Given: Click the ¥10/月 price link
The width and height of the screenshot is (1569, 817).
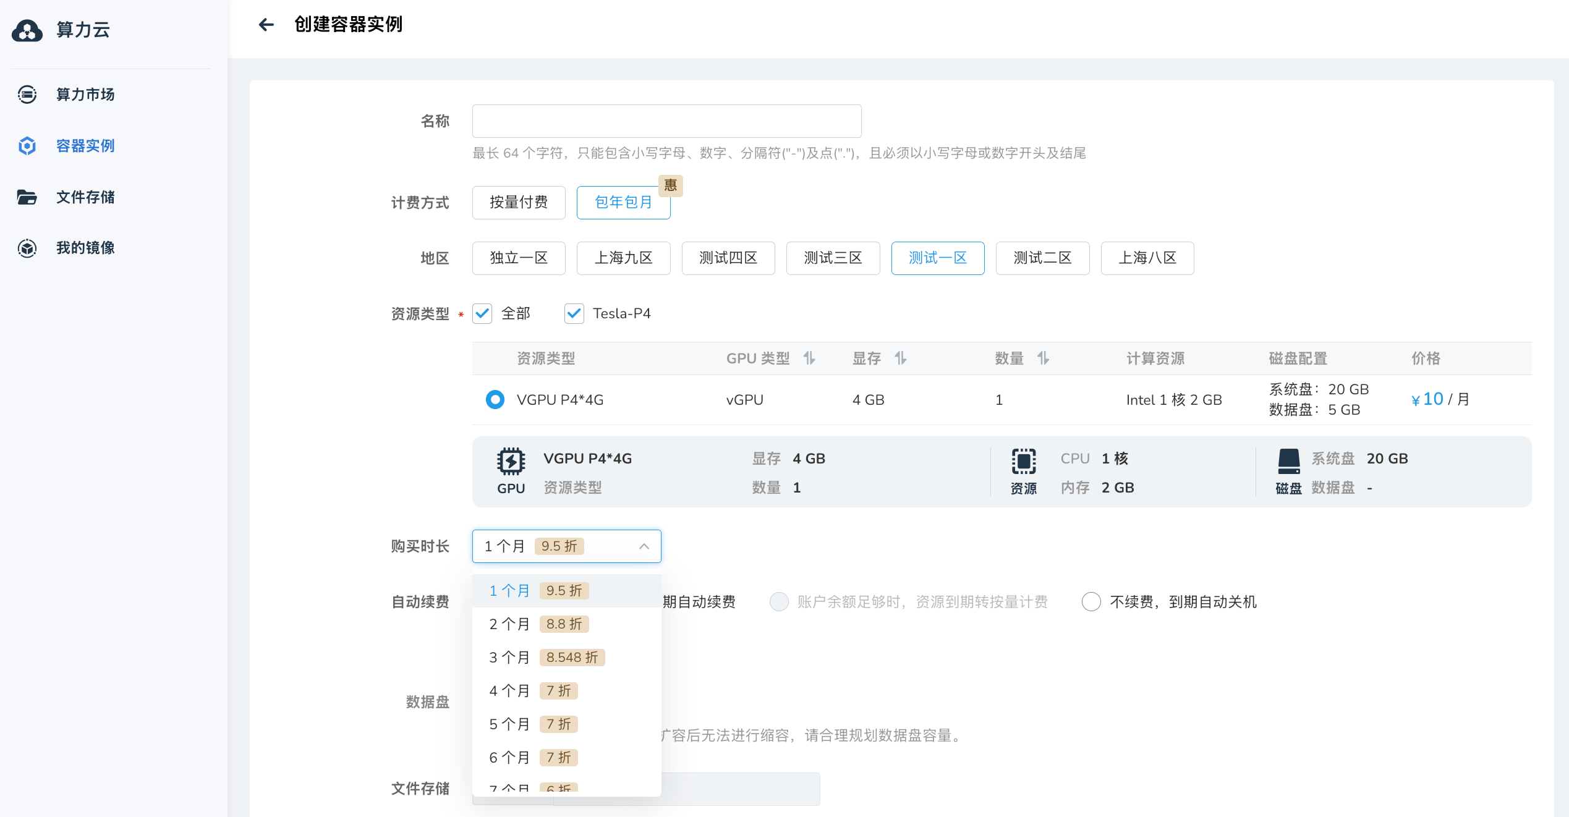Looking at the screenshot, I should tap(1439, 399).
